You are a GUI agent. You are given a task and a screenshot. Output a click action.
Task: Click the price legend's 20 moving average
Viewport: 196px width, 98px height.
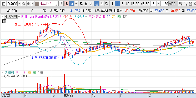[x=114, y=17]
